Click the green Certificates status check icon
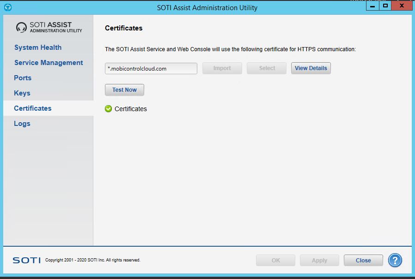415x279 pixels. click(108, 108)
